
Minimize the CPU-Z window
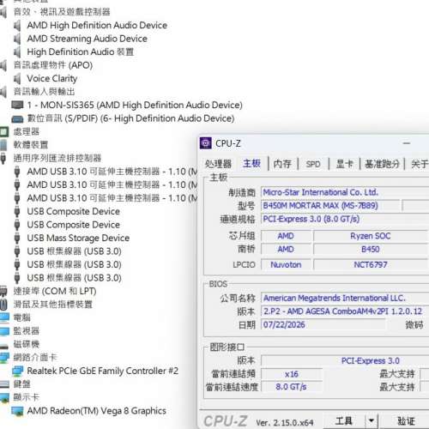tap(407, 143)
